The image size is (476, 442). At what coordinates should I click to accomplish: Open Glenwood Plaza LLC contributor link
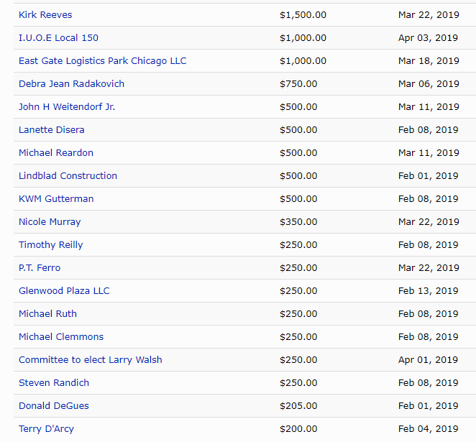(x=64, y=291)
